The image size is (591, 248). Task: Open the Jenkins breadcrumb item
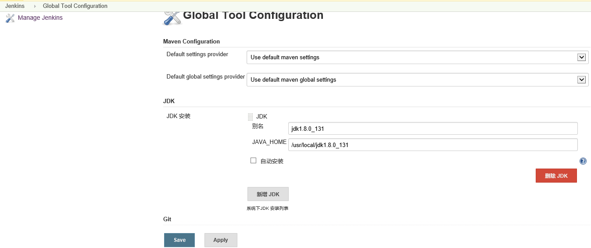pyautogui.click(x=15, y=6)
